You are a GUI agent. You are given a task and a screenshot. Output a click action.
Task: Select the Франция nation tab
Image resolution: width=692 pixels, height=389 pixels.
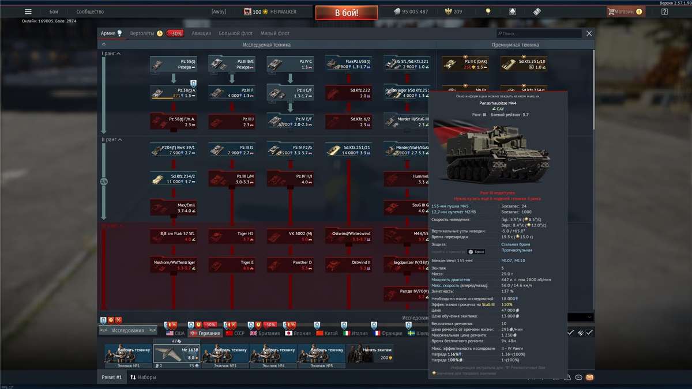pyautogui.click(x=388, y=333)
